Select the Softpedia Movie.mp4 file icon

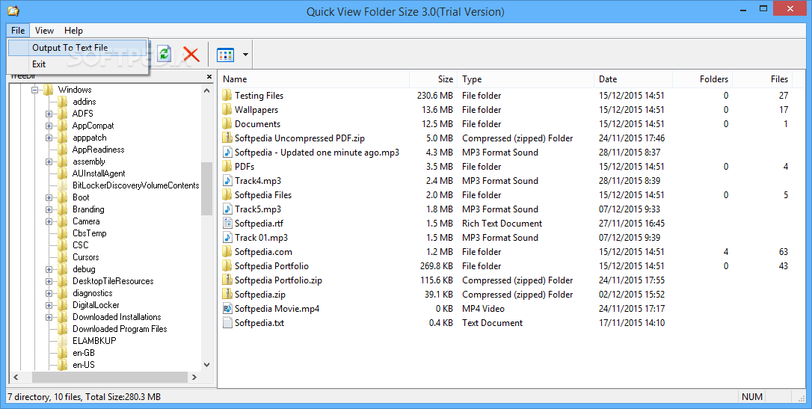point(227,309)
